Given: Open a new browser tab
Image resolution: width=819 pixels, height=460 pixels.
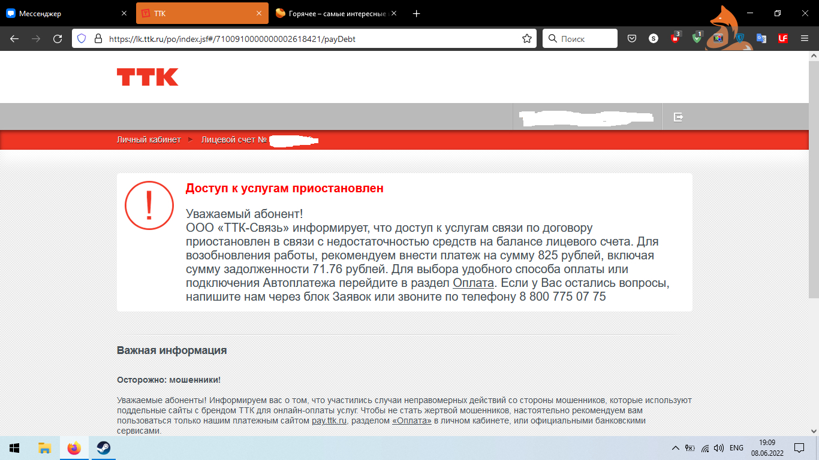Looking at the screenshot, I should [417, 13].
